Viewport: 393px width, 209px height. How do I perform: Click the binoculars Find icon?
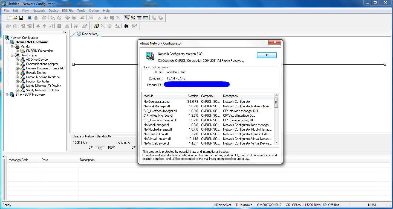coord(126,26)
